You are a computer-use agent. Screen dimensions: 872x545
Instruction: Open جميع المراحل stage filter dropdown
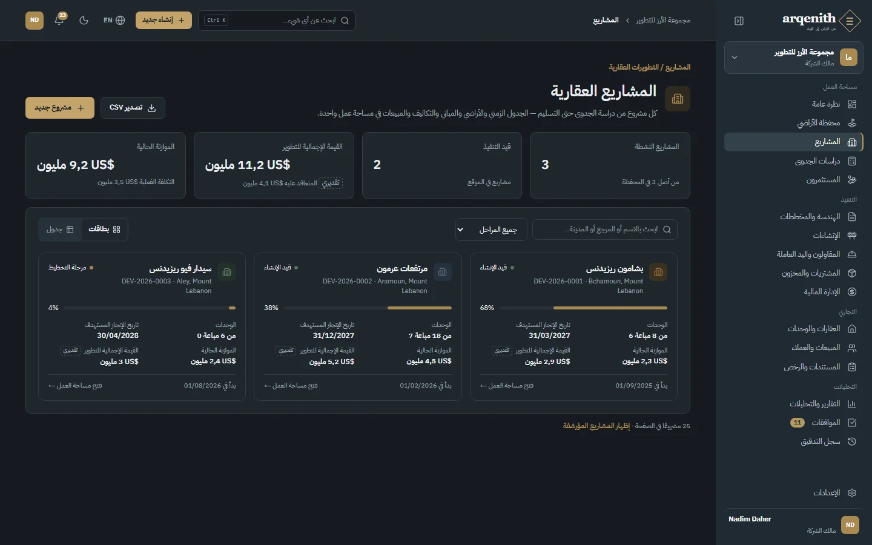[491, 230]
